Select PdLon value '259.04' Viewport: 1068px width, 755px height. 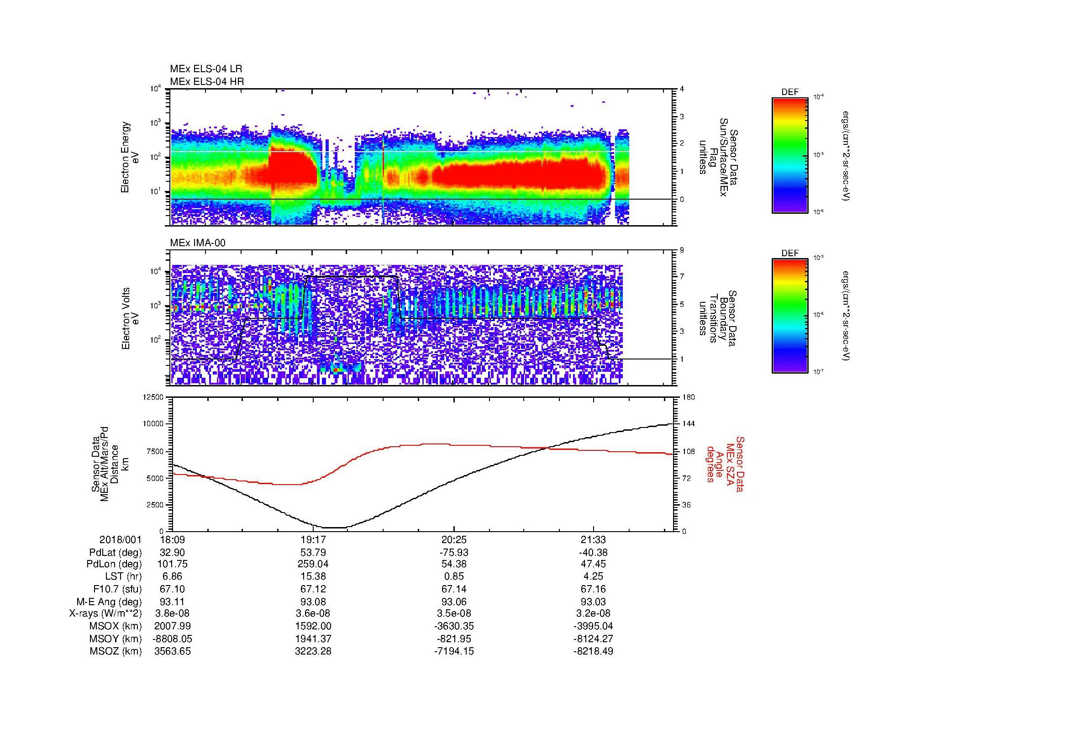(x=313, y=564)
